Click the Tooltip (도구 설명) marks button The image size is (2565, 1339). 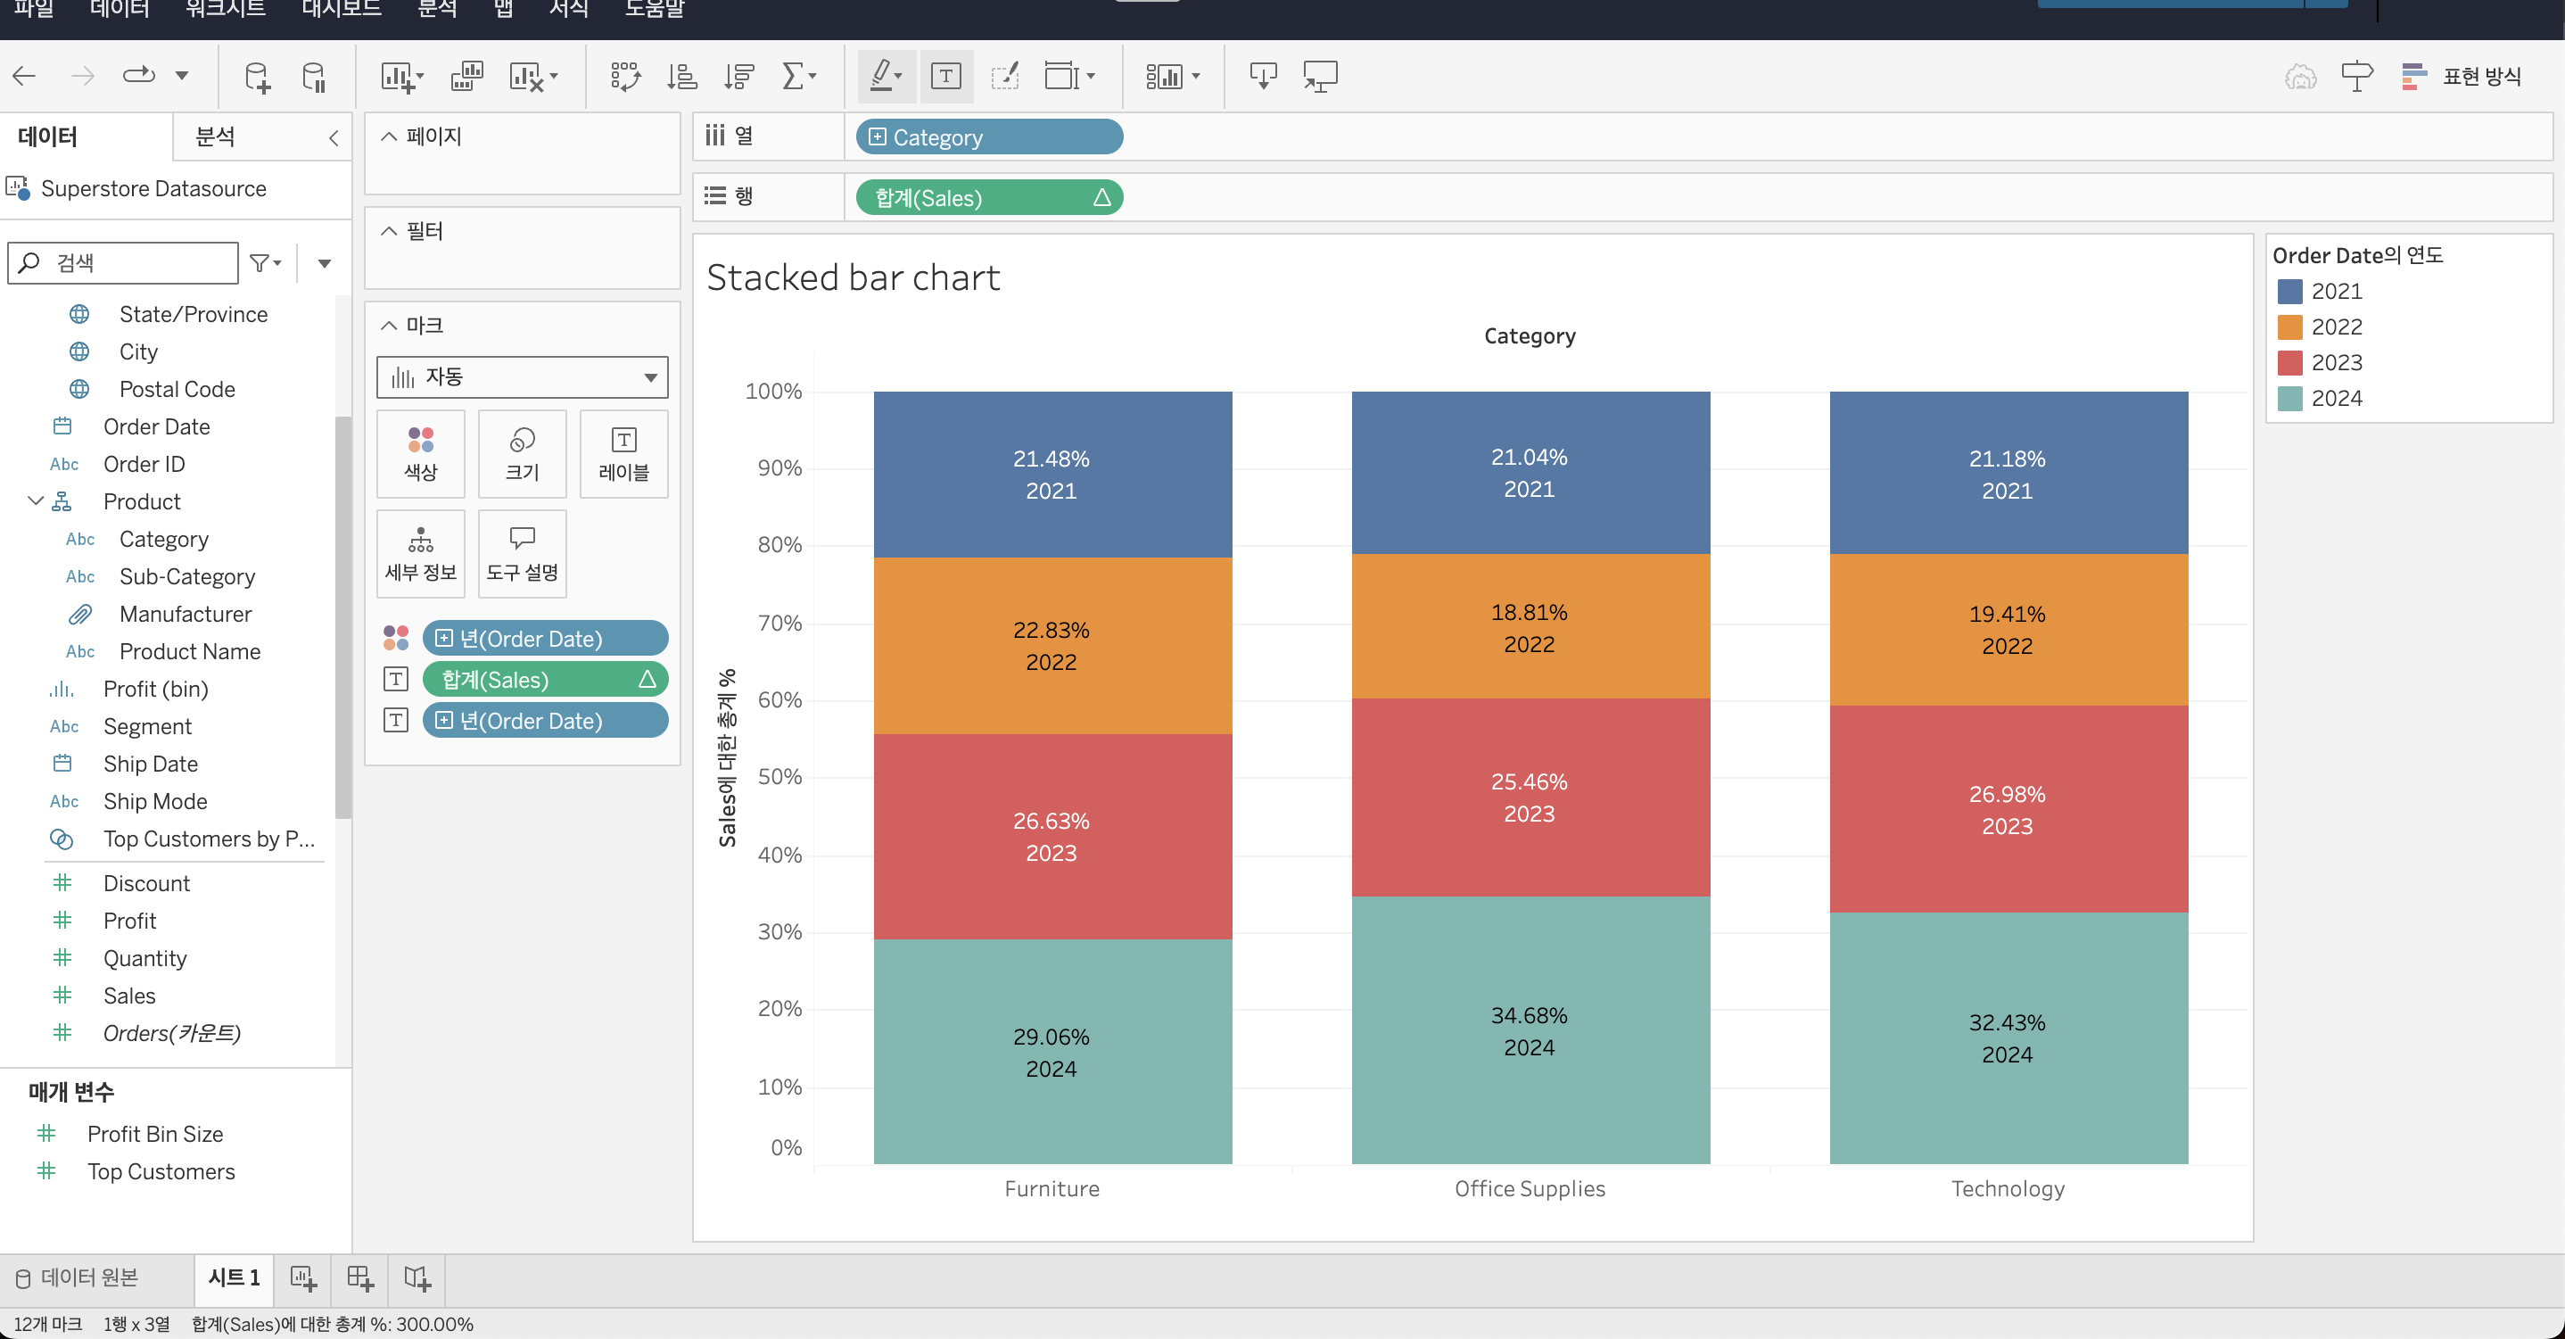(x=522, y=553)
